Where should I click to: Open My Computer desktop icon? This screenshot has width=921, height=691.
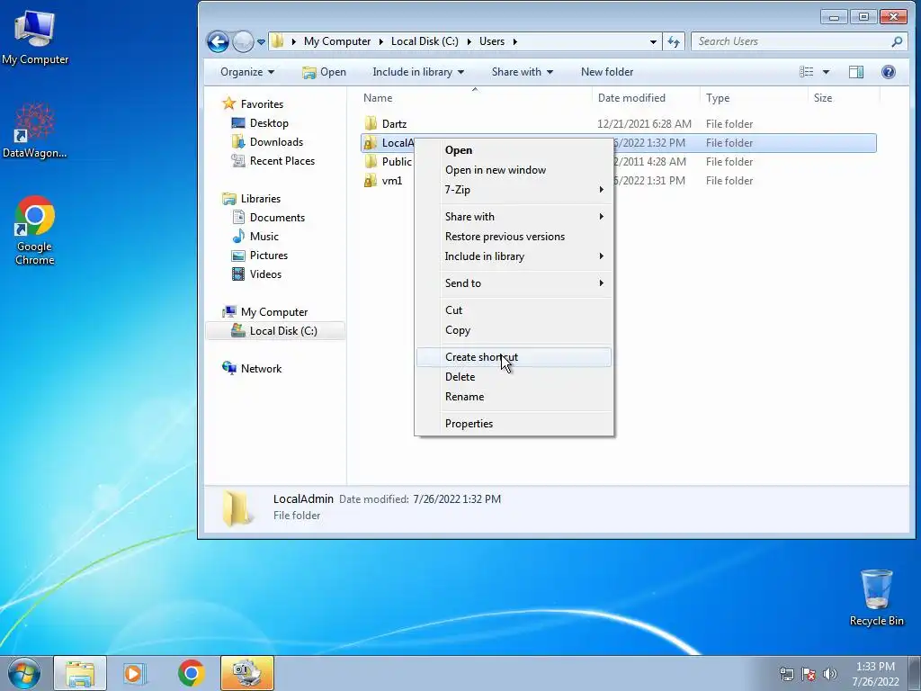pos(35,36)
